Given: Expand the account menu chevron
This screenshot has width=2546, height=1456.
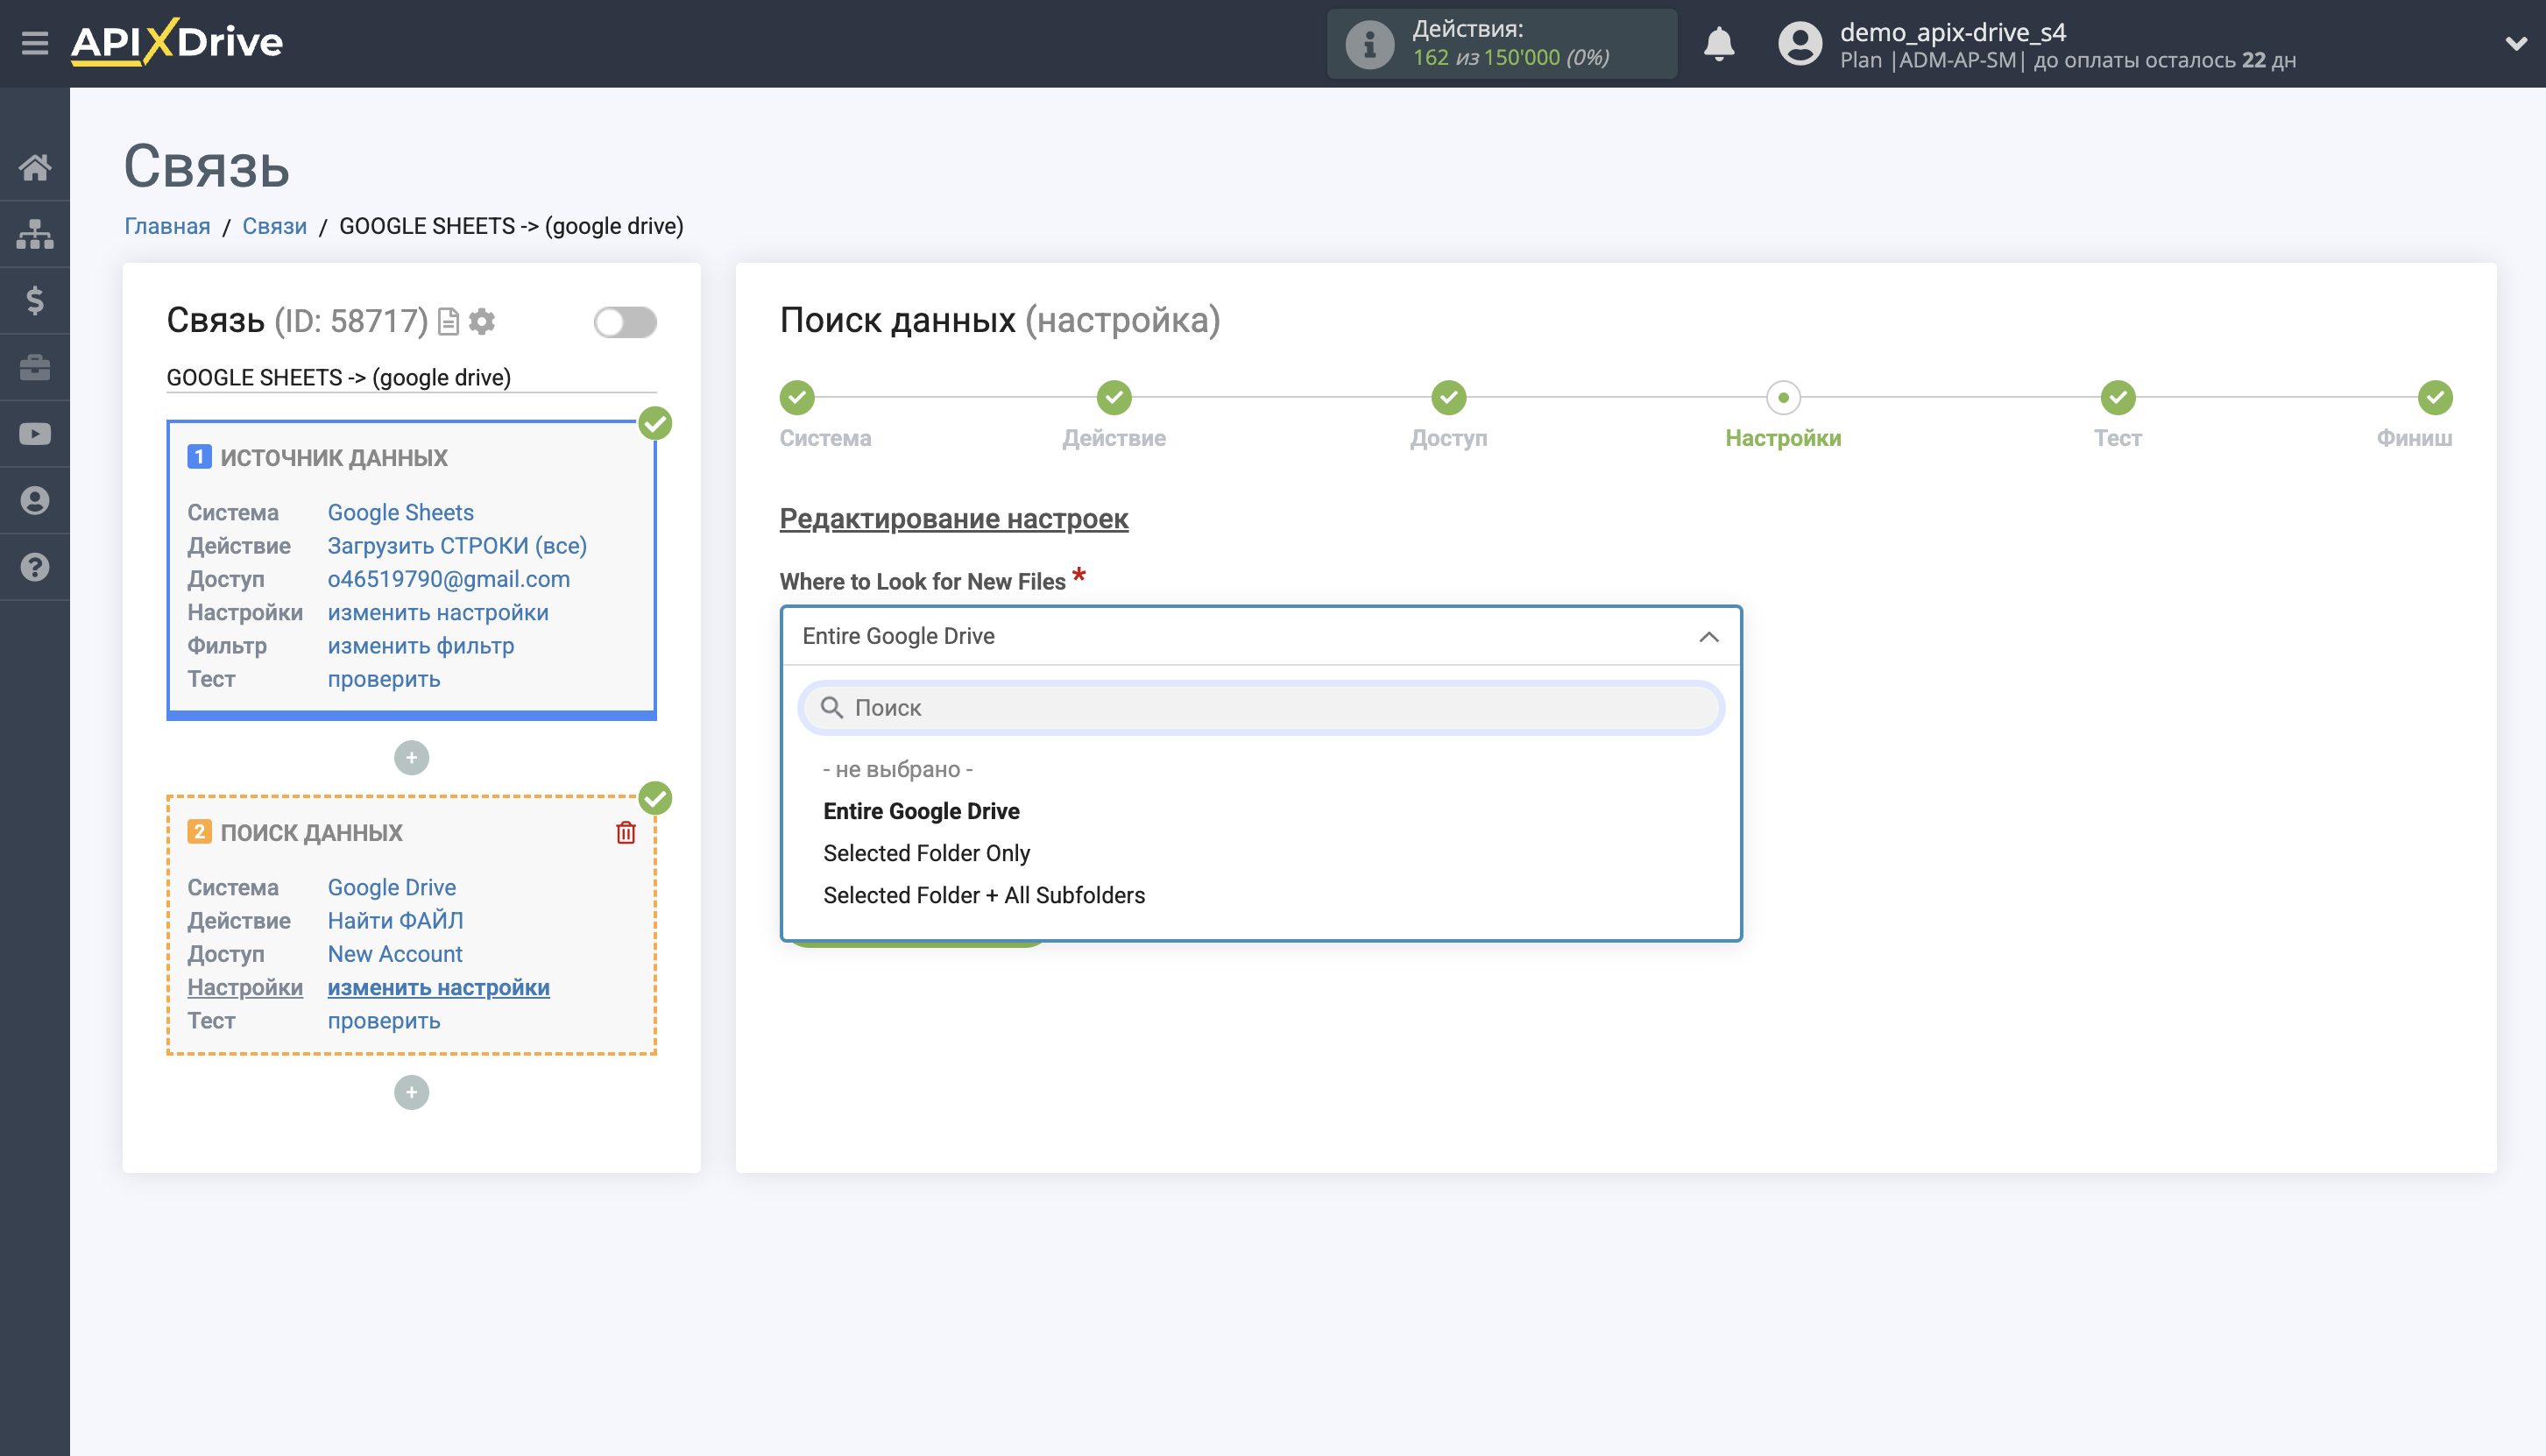Looking at the screenshot, I should [2516, 44].
